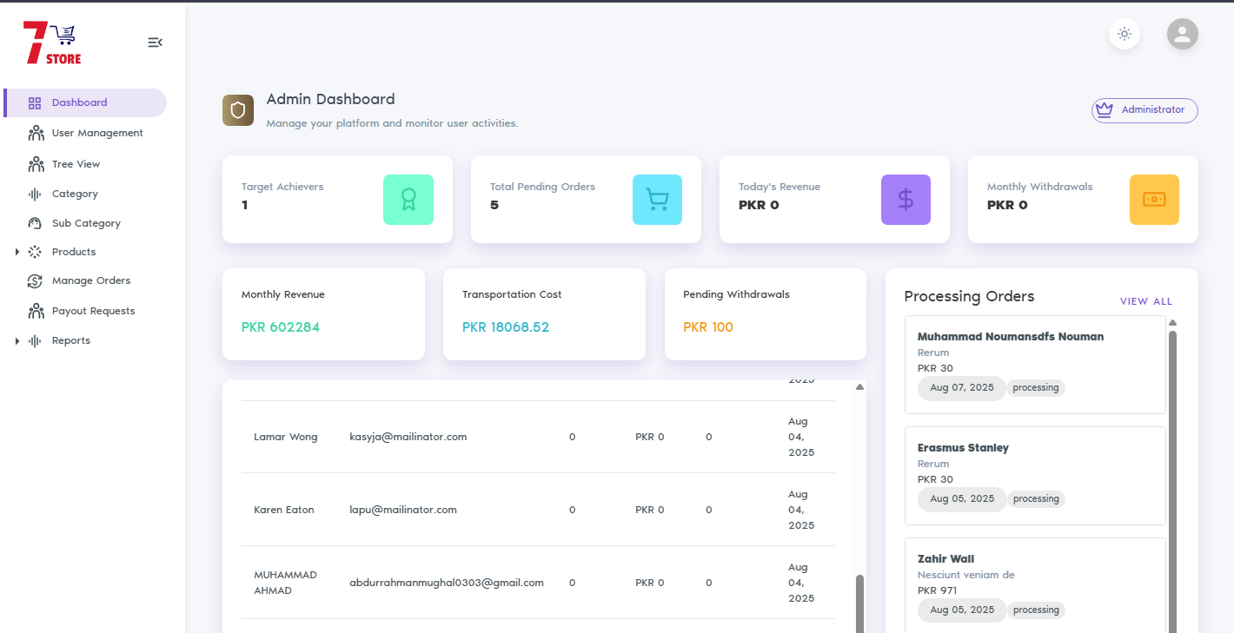
Task: Select the Lamar Wong table row name
Action: [x=286, y=437]
